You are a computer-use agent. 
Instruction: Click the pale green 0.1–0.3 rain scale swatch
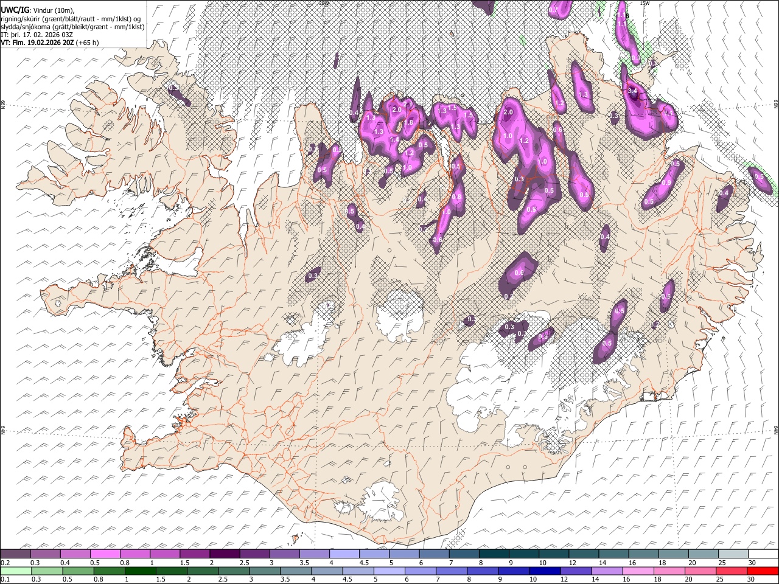(x=16, y=571)
